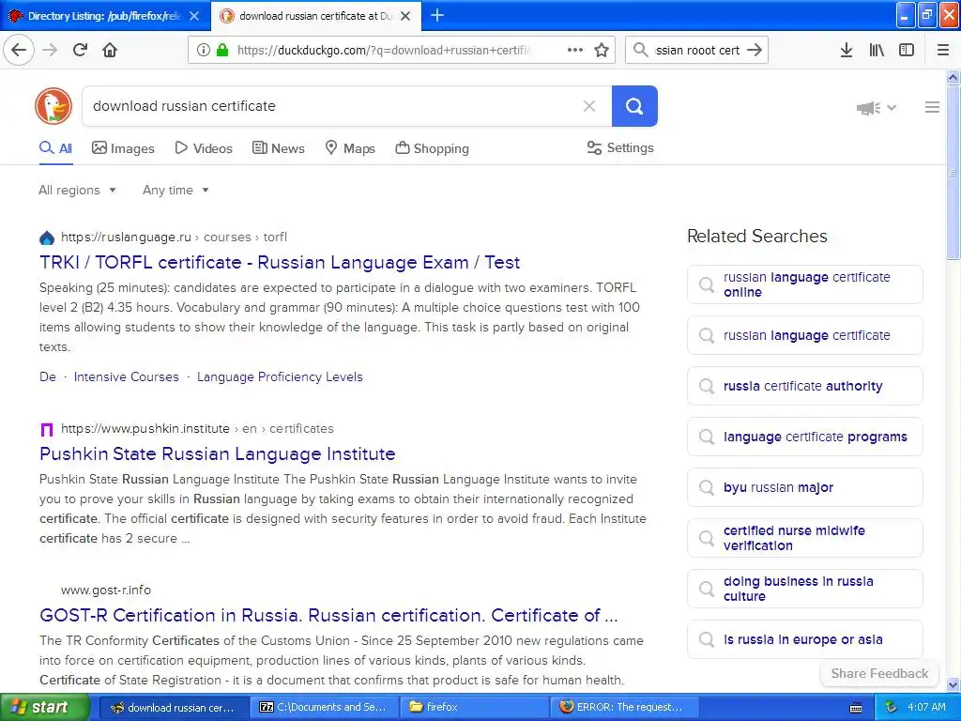This screenshot has width=961, height=721.
Task: Show site information icon in address bar
Action: (204, 50)
